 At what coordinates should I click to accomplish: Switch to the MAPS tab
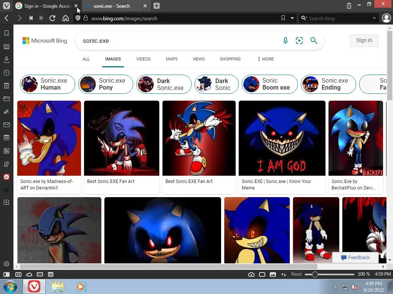pyautogui.click(x=172, y=59)
